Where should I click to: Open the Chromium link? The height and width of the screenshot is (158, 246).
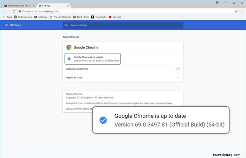click(113, 103)
